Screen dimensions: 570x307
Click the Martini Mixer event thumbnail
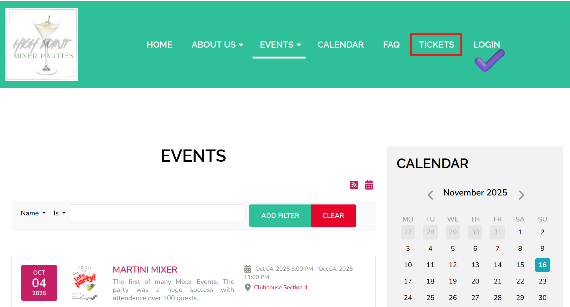click(x=85, y=283)
